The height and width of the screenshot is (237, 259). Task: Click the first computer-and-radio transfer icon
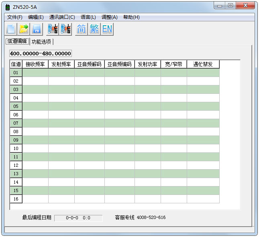(x=53, y=29)
